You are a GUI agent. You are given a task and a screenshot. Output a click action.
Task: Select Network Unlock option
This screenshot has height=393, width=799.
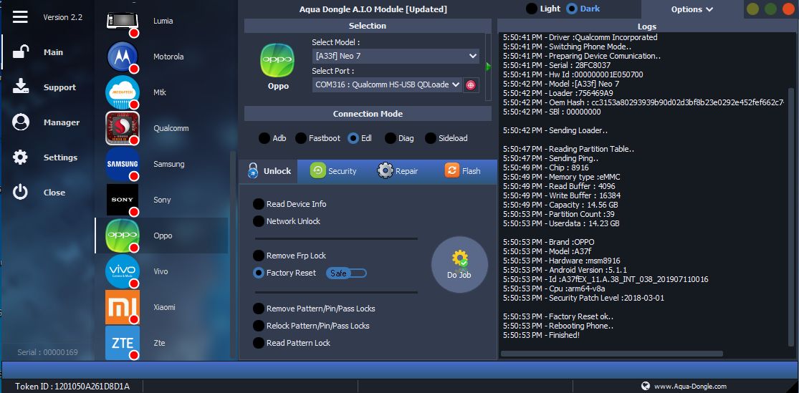[287, 221]
